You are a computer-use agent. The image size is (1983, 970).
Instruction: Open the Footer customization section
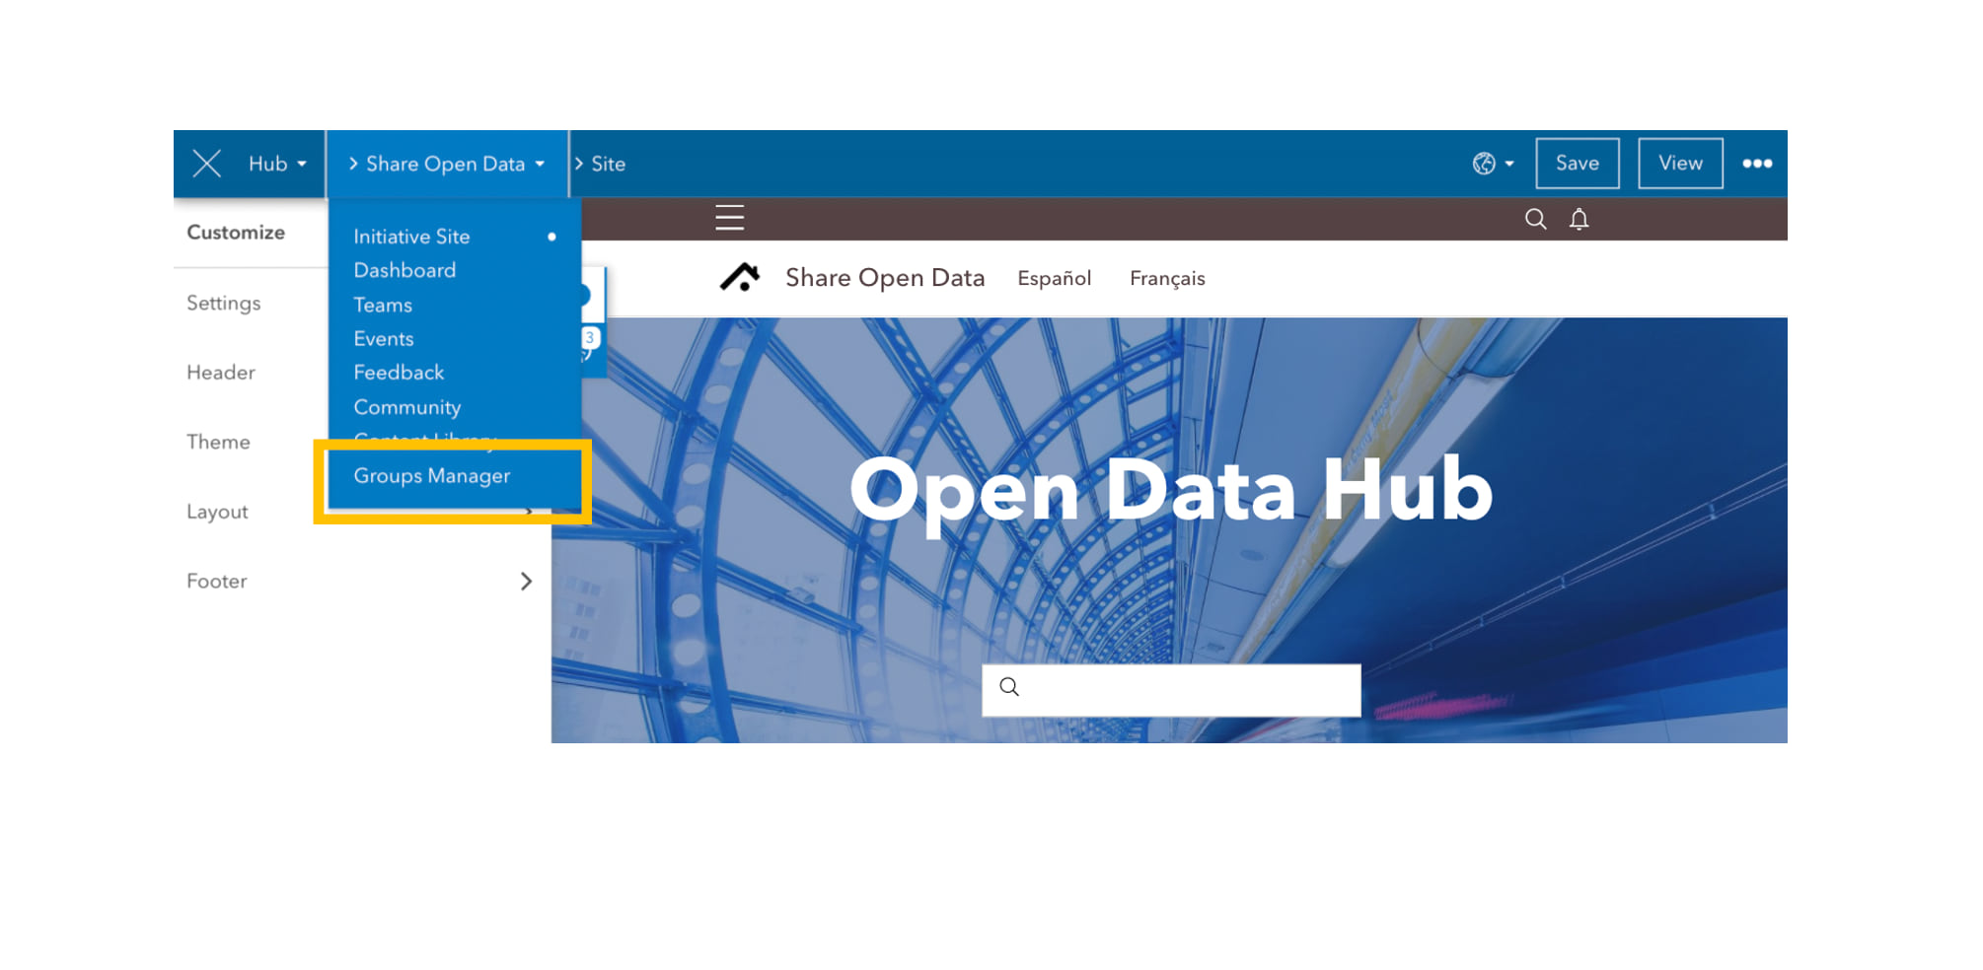(217, 581)
